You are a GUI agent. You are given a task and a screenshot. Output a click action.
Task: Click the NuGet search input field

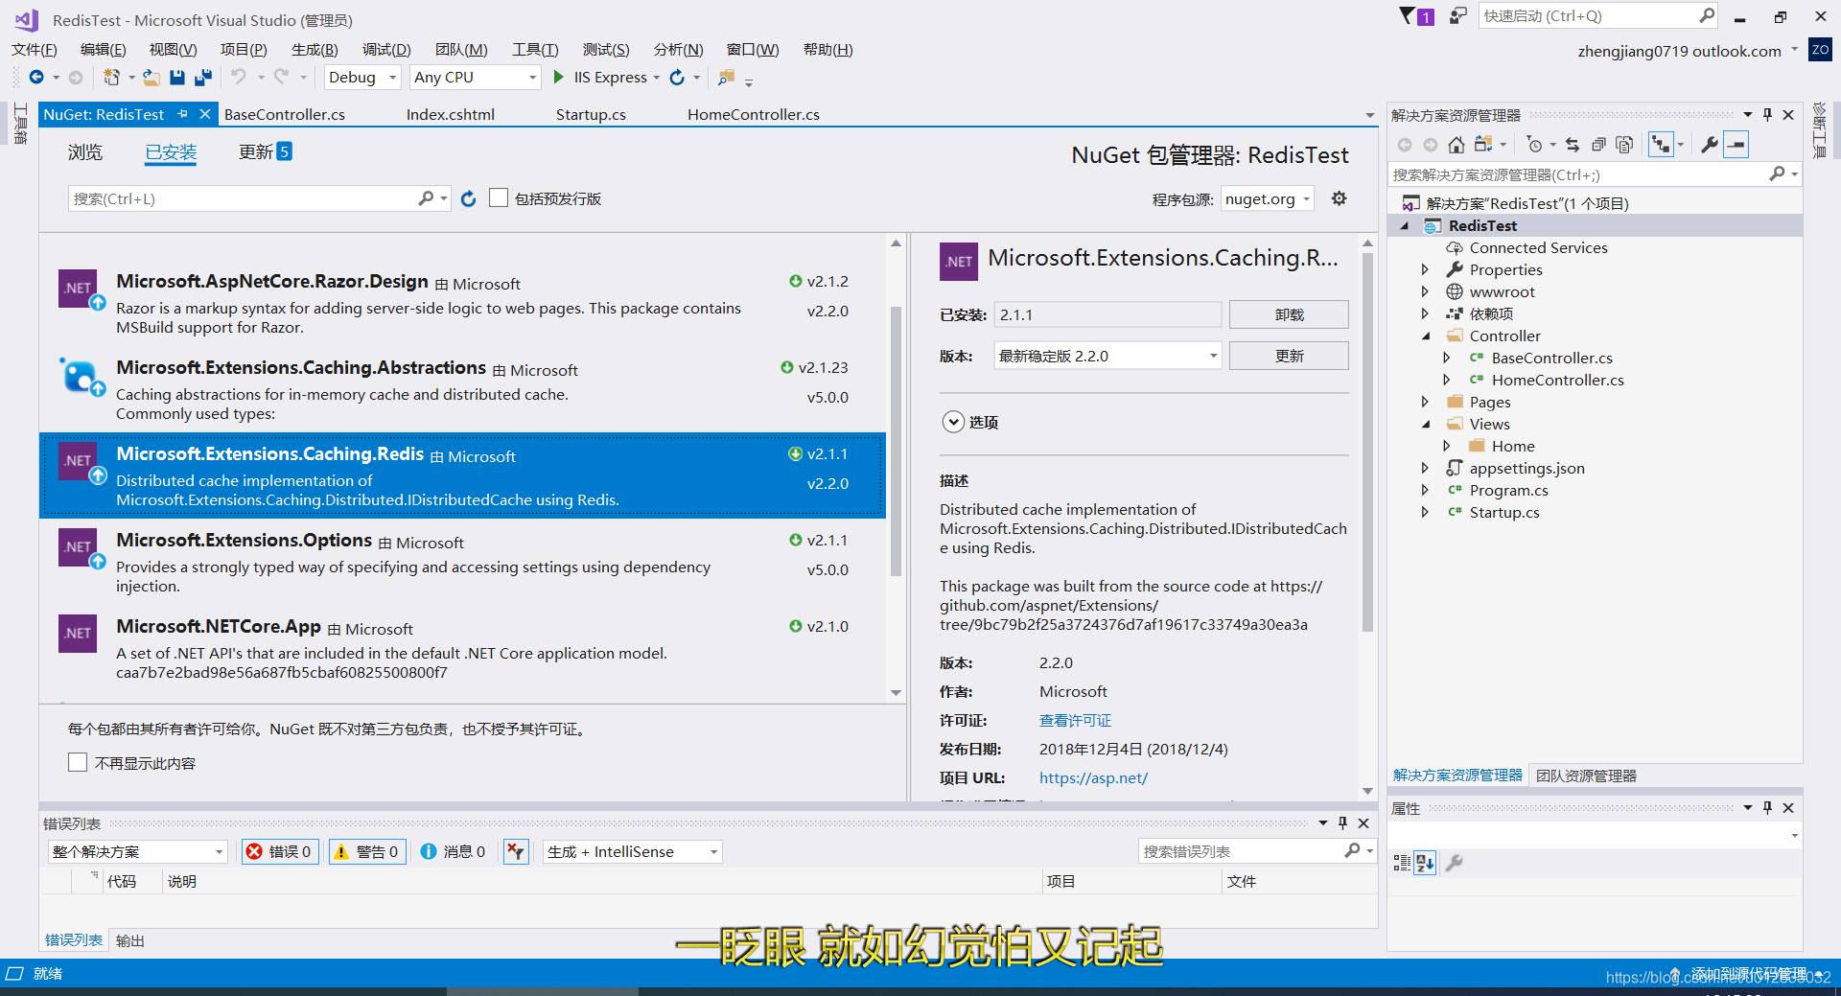(242, 198)
